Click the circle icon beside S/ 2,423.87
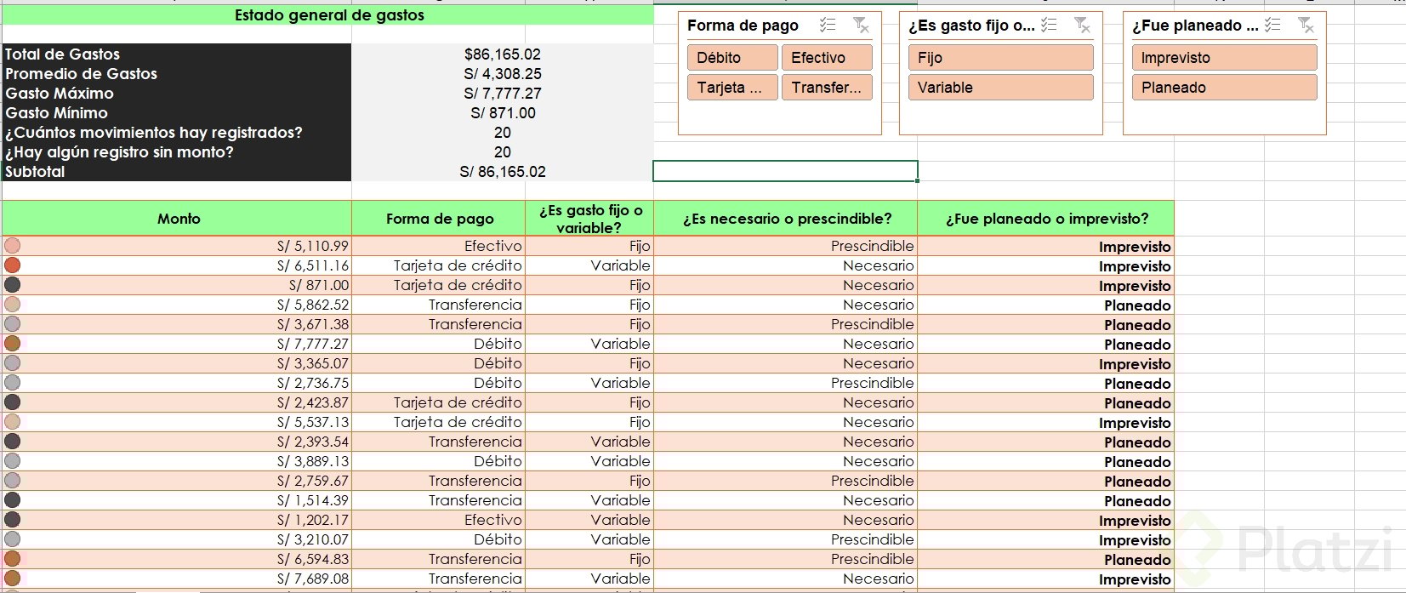 pyautogui.click(x=13, y=402)
